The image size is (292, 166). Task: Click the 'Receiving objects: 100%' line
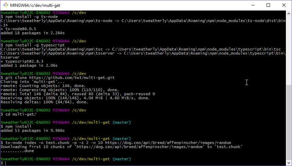pos(75,98)
